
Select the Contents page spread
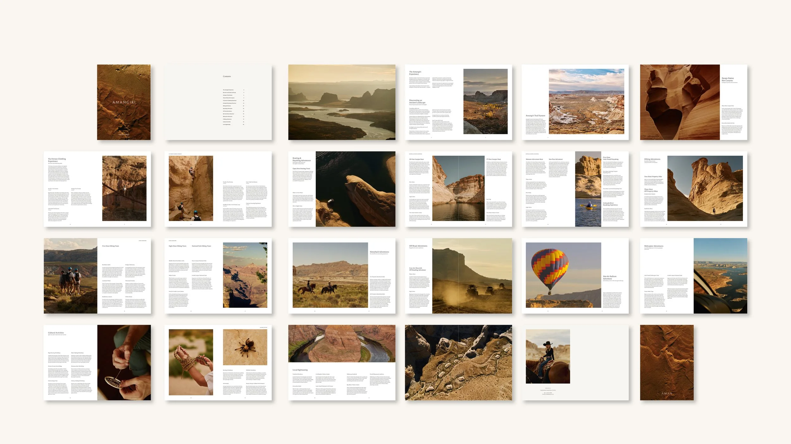click(x=218, y=102)
